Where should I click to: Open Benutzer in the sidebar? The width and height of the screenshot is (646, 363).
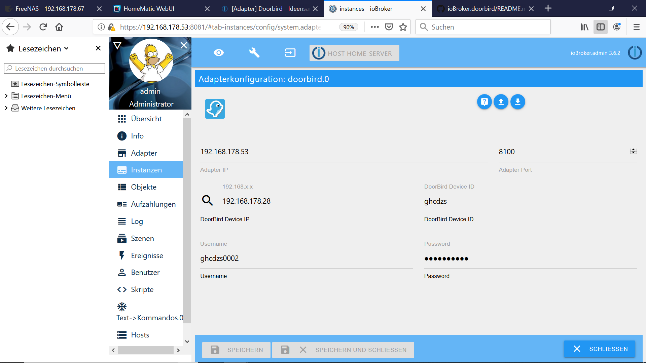[146, 272]
